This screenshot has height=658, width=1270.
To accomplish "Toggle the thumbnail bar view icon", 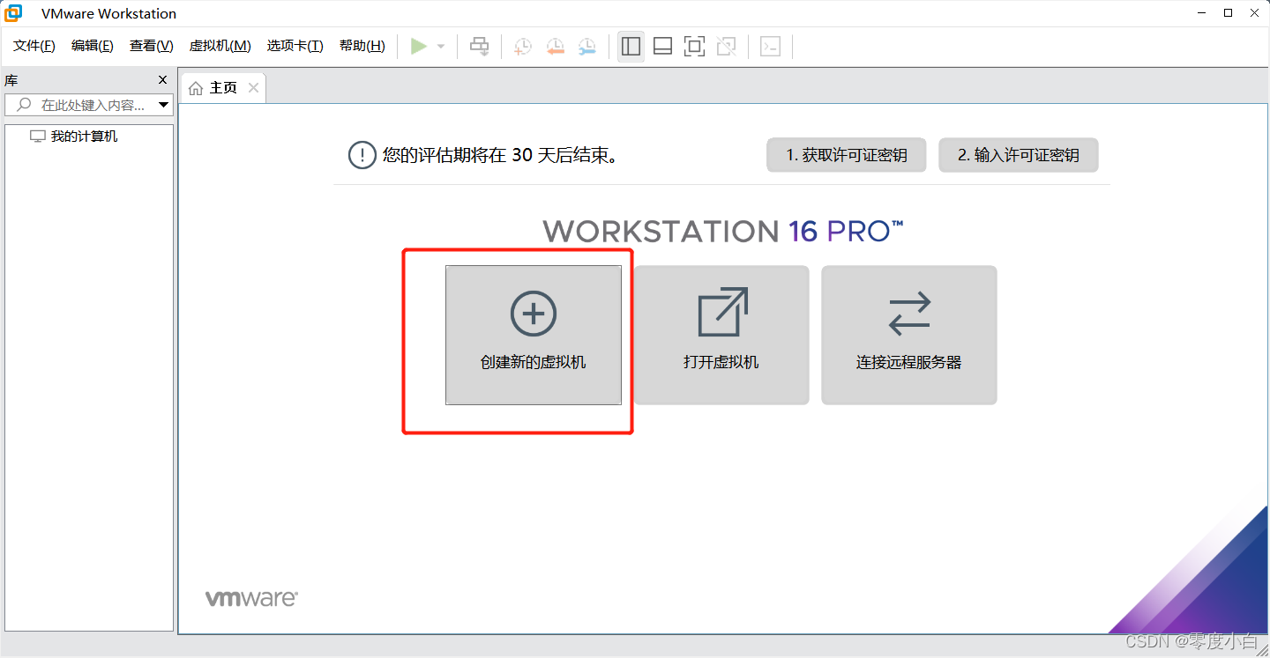I will (663, 47).
